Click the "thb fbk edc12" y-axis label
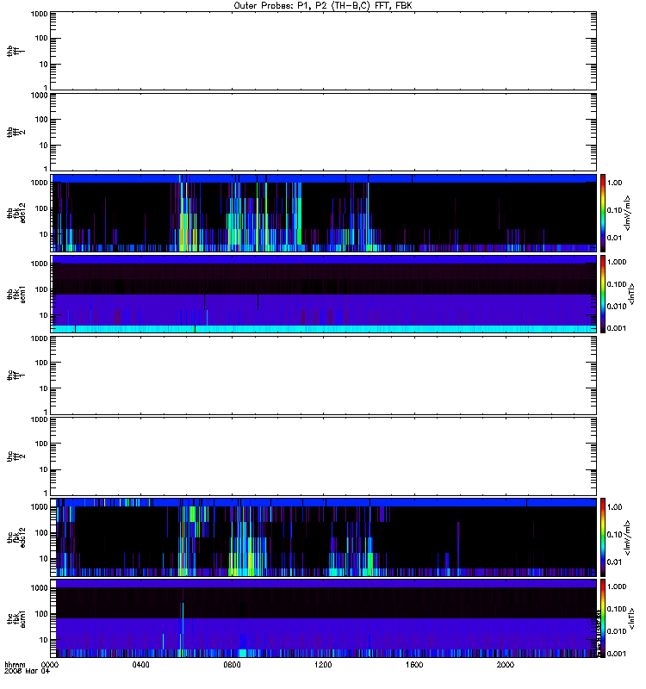The image size is (646, 689). [x=16, y=213]
